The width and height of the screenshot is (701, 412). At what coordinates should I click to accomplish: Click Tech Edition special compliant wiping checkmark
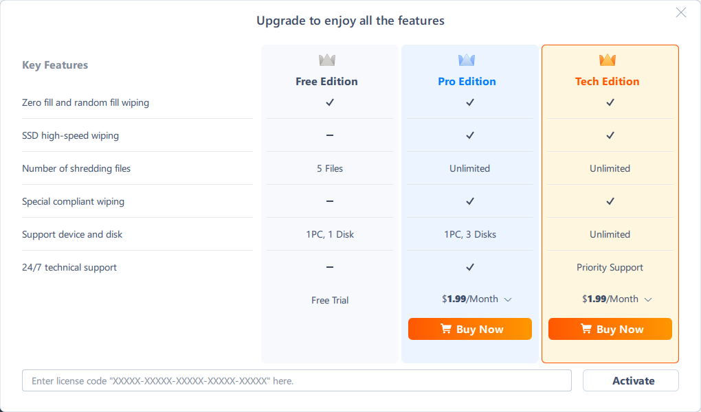pyautogui.click(x=610, y=201)
